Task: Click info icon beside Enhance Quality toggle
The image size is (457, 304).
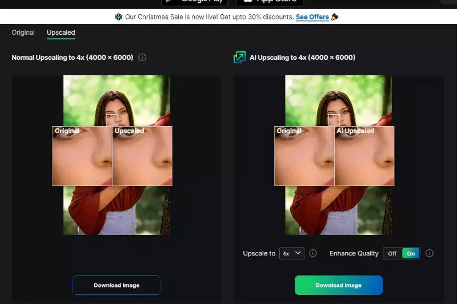Action: point(430,253)
